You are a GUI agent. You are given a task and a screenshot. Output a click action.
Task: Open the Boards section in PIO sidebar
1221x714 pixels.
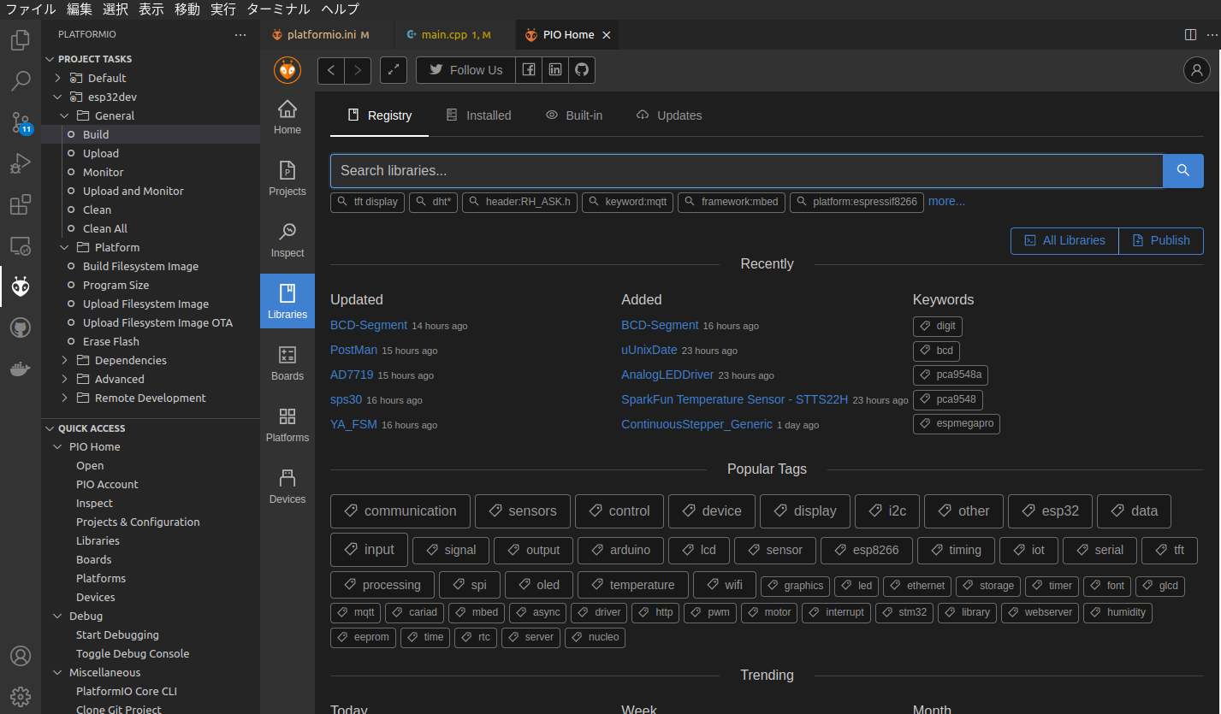pyautogui.click(x=287, y=364)
